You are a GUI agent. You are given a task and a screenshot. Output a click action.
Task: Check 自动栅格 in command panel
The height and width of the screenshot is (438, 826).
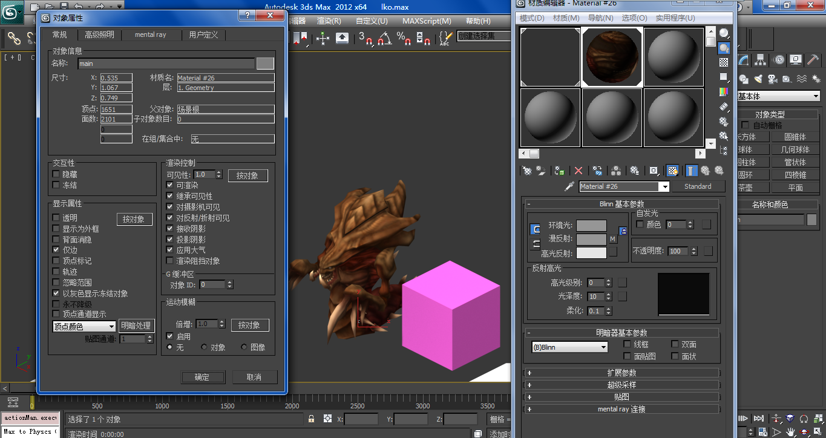click(746, 125)
